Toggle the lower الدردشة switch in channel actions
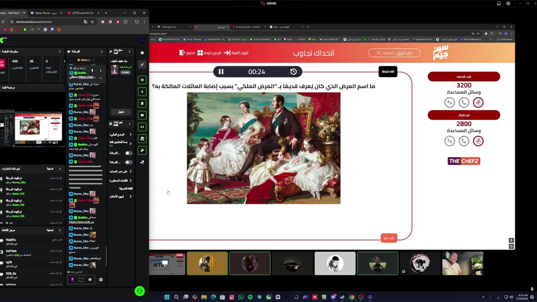 pos(128,162)
